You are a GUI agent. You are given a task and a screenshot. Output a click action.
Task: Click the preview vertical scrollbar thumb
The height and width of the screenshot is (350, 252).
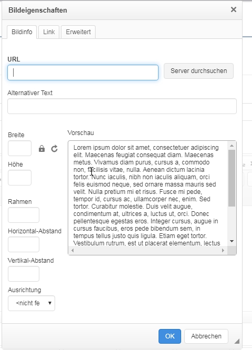(x=232, y=178)
